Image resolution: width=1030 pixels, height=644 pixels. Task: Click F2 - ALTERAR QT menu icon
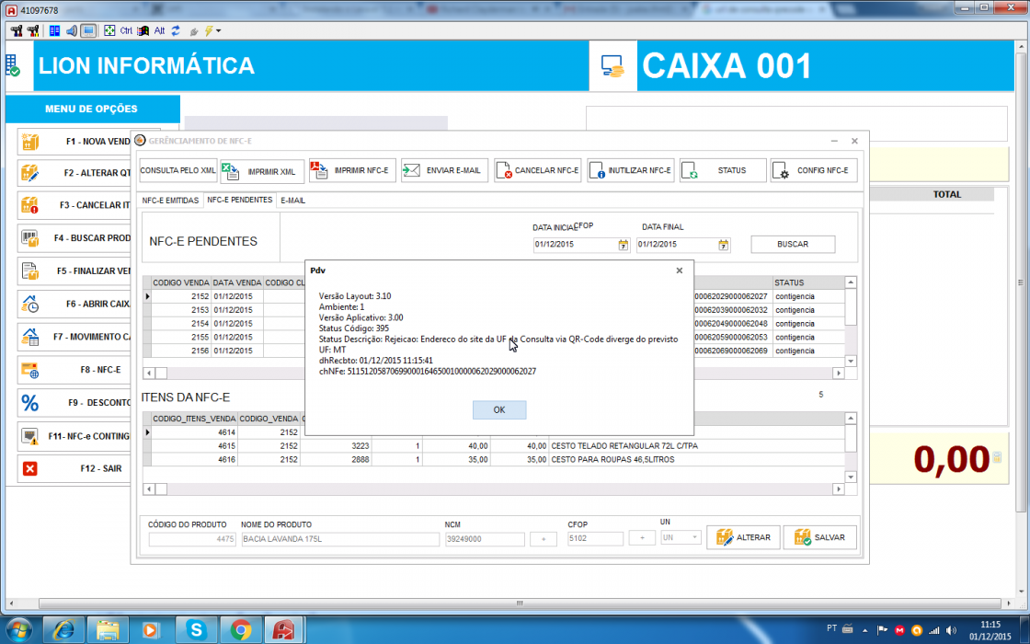pyautogui.click(x=30, y=173)
